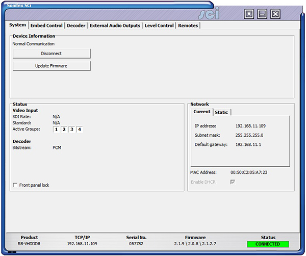Click MAC address 00:50:C2:05:A7:23

point(249,172)
